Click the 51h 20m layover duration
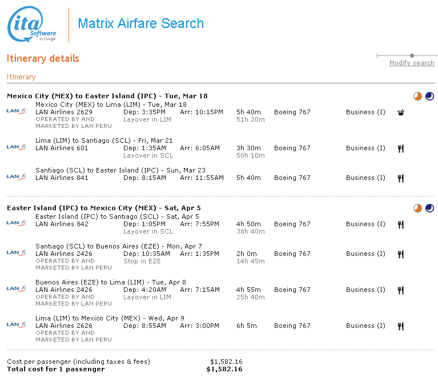This screenshot has height=377, width=438. pyautogui.click(x=250, y=119)
